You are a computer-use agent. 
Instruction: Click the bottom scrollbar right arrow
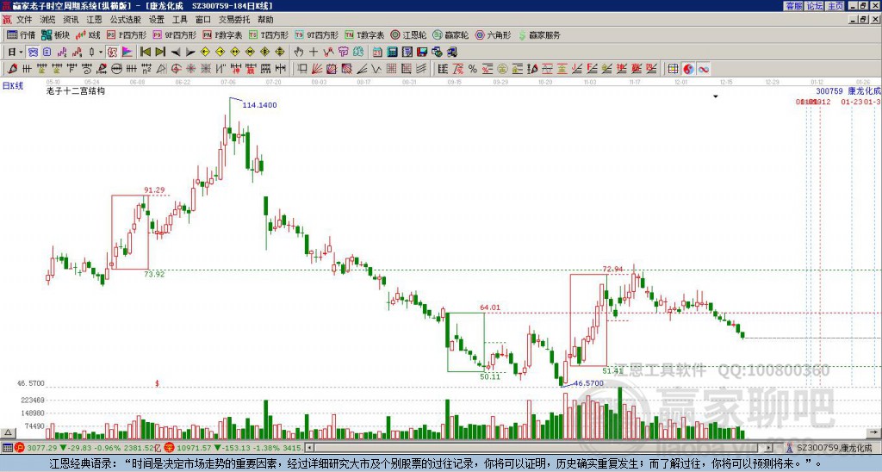click(768, 448)
